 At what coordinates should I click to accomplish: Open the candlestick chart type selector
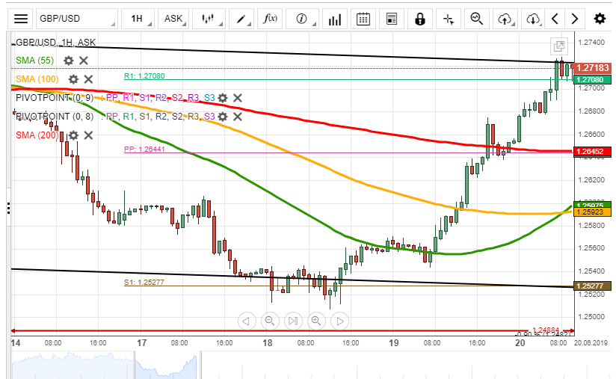[209, 19]
